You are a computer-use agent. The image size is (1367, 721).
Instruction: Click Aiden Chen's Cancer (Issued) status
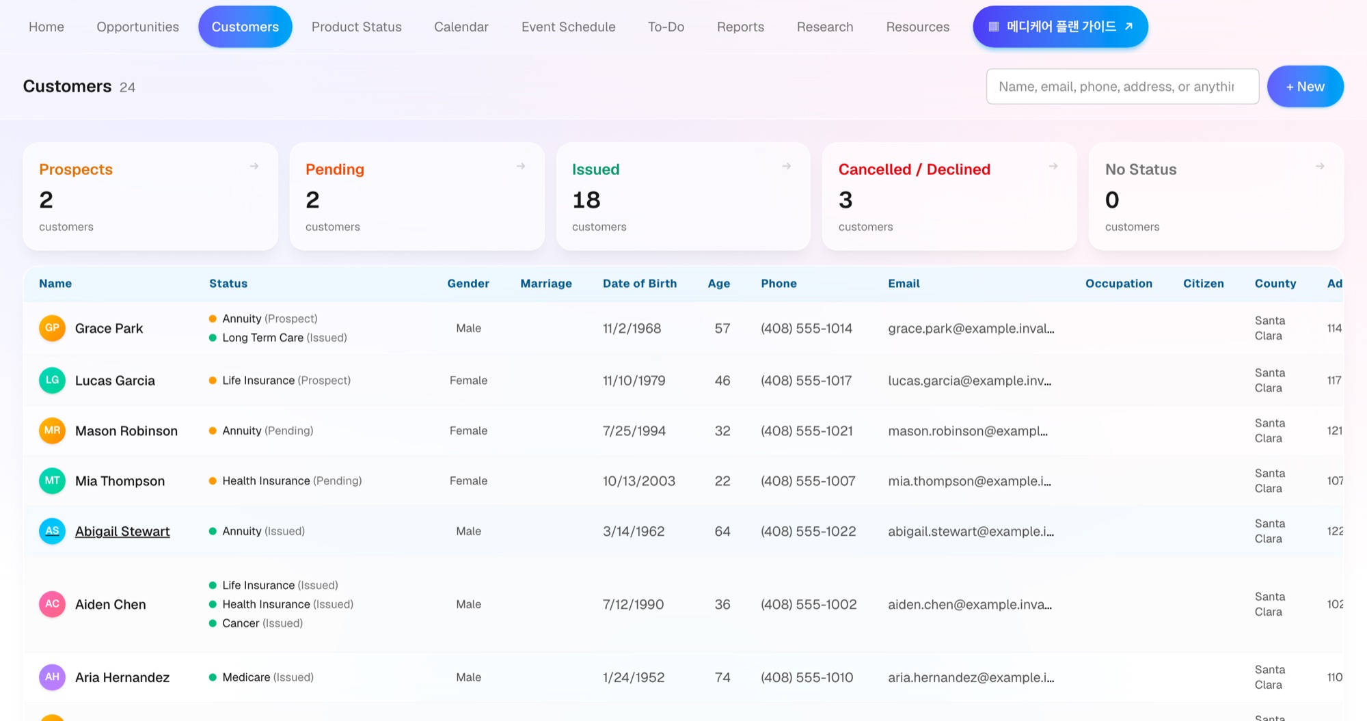click(256, 623)
